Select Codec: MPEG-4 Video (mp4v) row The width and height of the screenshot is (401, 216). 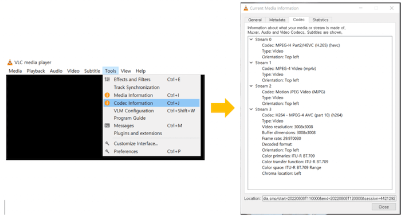(289, 69)
